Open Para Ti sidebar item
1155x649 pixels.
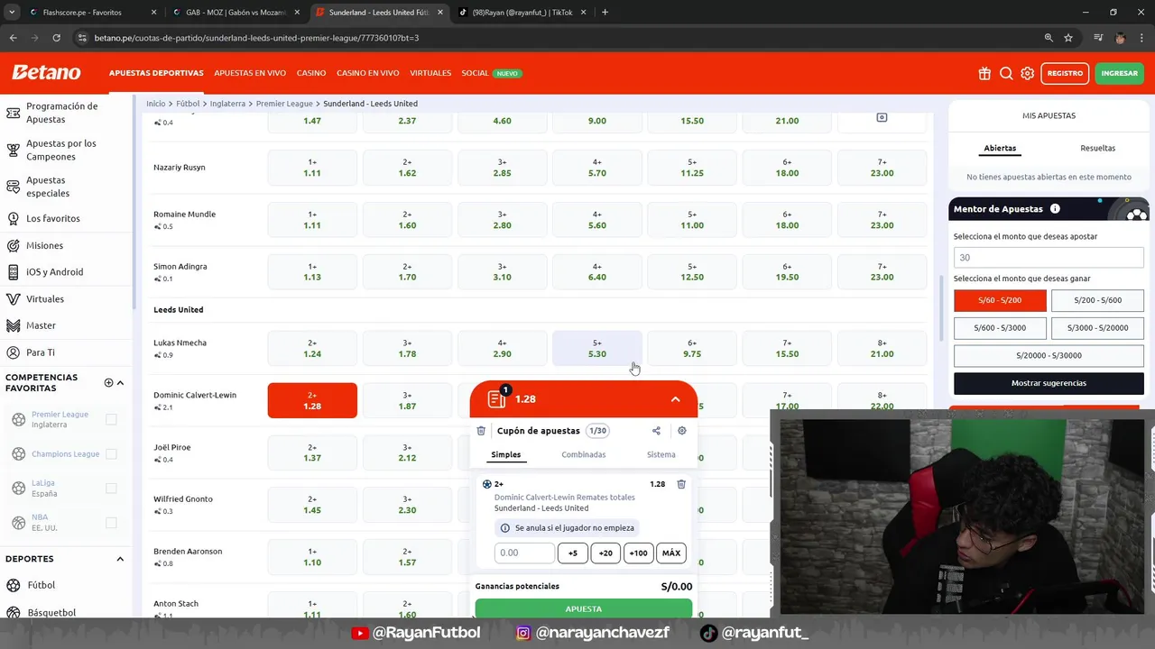41,352
